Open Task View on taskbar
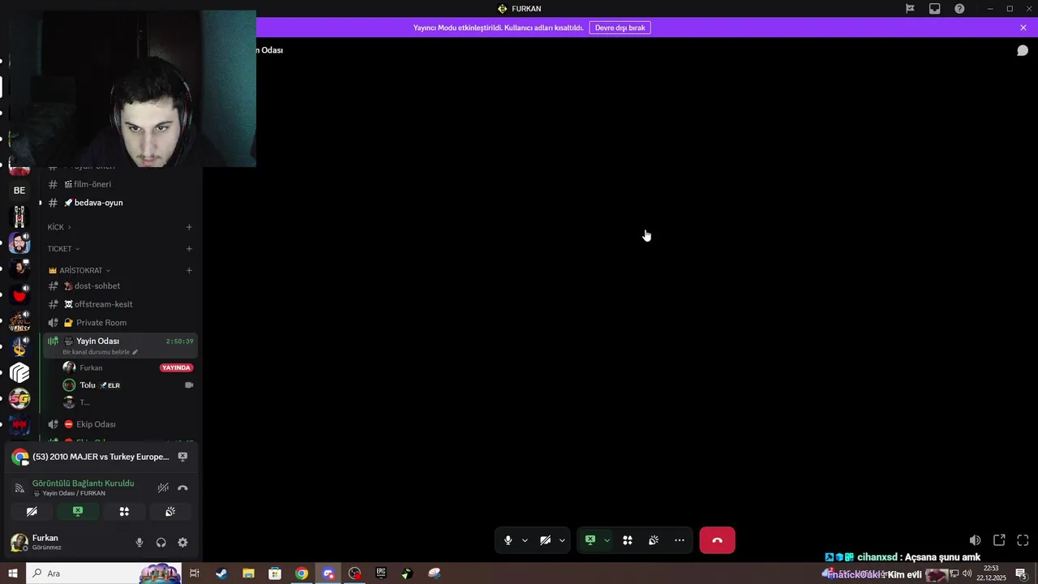This screenshot has height=584, width=1038. point(195,573)
